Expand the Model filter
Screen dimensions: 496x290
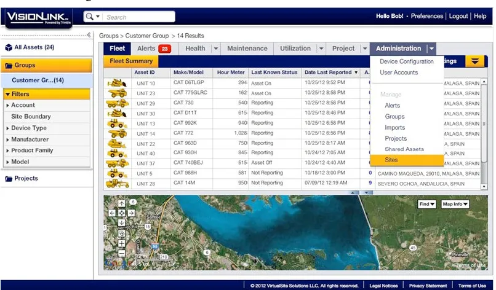pyautogui.click(x=7, y=162)
